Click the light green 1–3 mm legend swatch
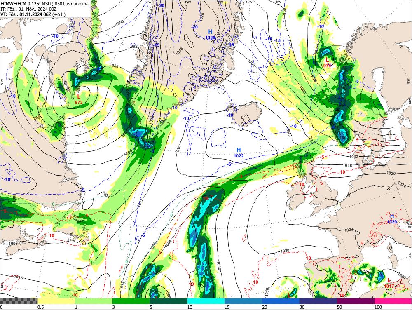 point(93,301)
